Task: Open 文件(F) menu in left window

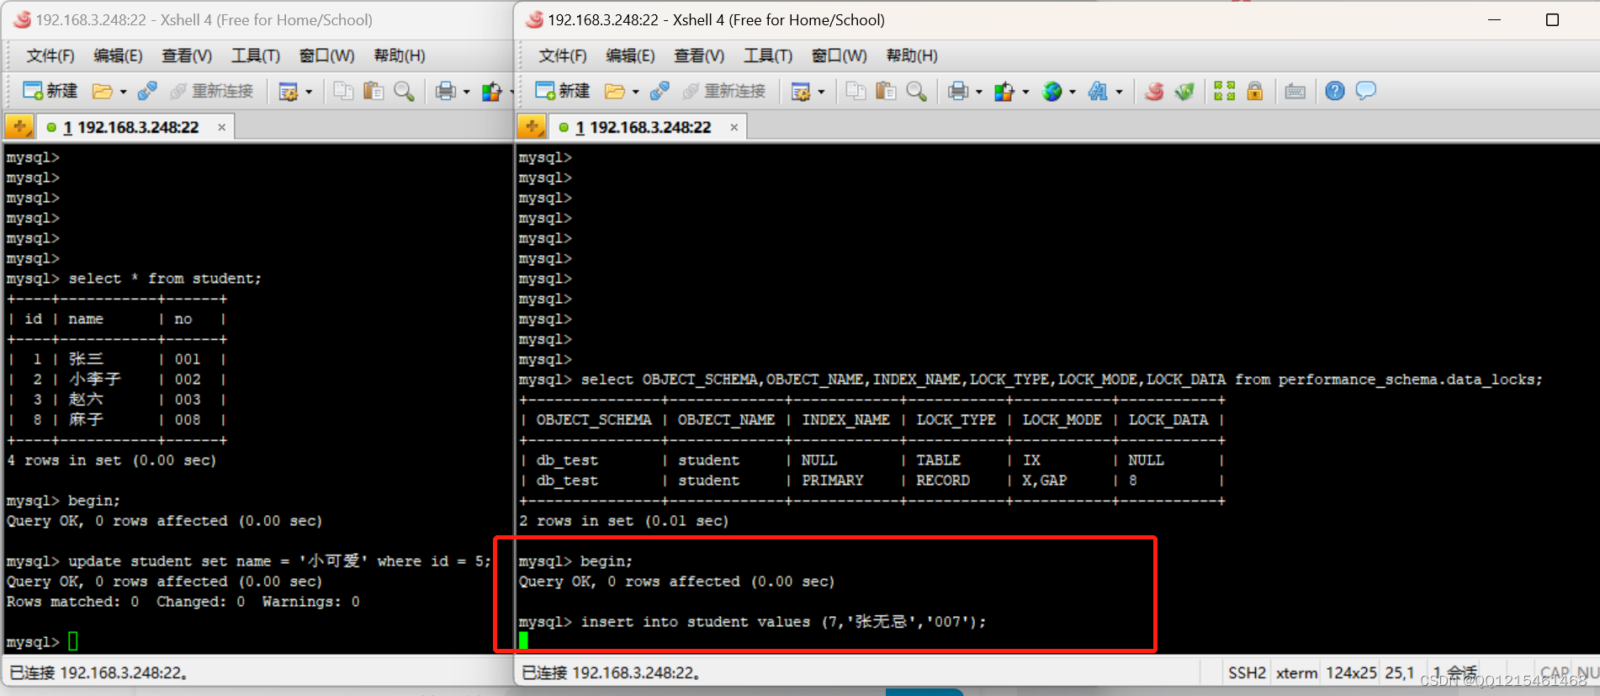Action: (50, 56)
